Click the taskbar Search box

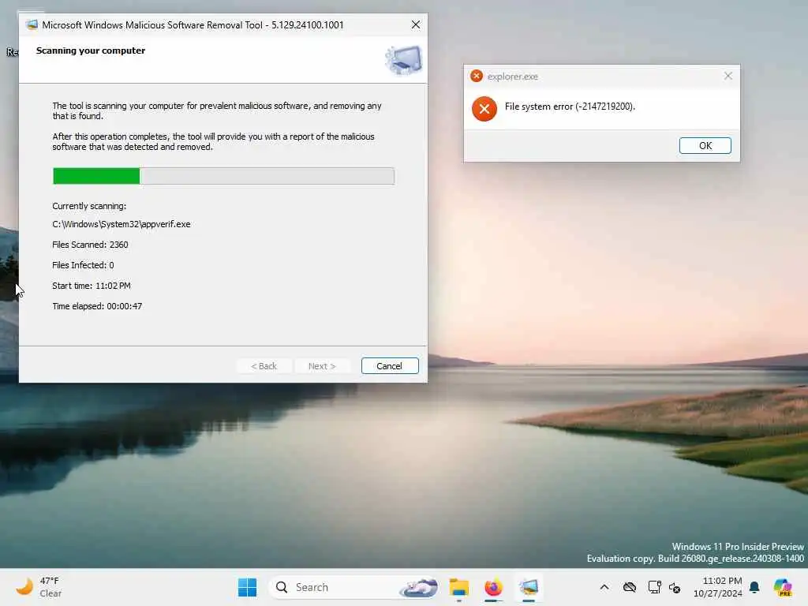(x=353, y=587)
